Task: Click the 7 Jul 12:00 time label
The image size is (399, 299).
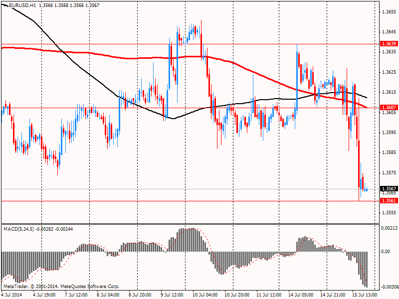Action: (77, 295)
